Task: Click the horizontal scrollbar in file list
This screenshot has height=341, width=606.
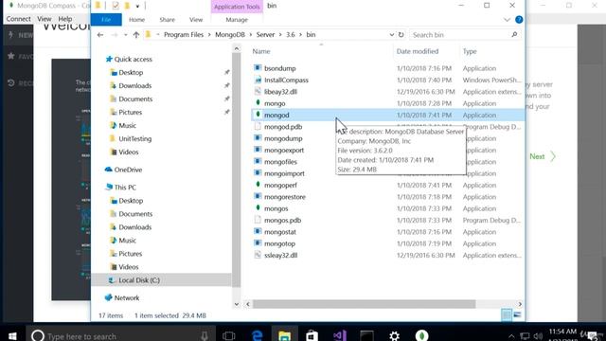Action: (364, 304)
